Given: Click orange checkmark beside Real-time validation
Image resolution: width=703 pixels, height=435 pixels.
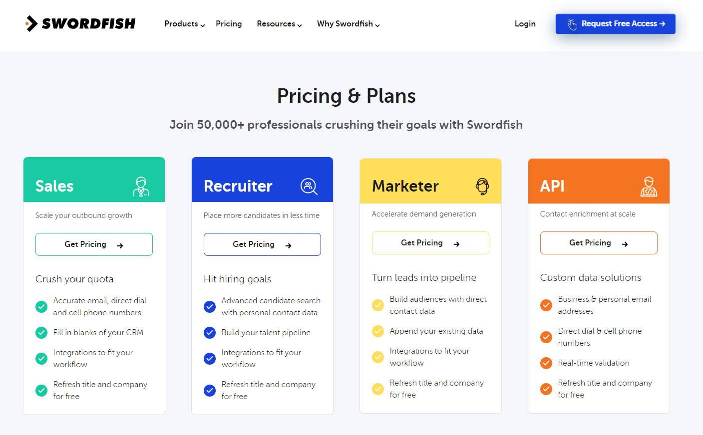Looking at the screenshot, I should click(546, 363).
